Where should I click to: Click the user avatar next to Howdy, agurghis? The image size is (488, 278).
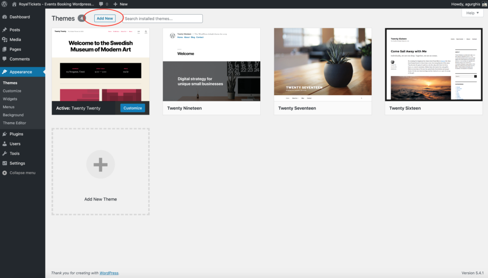click(x=485, y=4)
